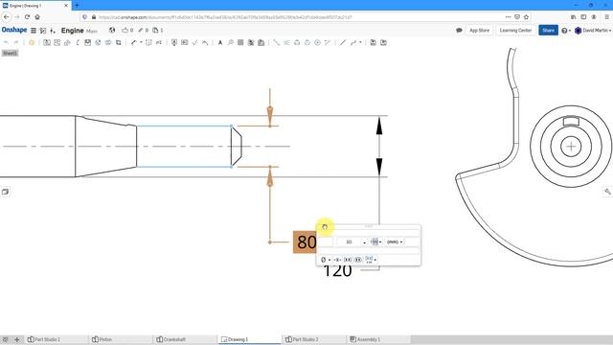
Task: Click the dimension value field showing 80
Action: (349, 242)
